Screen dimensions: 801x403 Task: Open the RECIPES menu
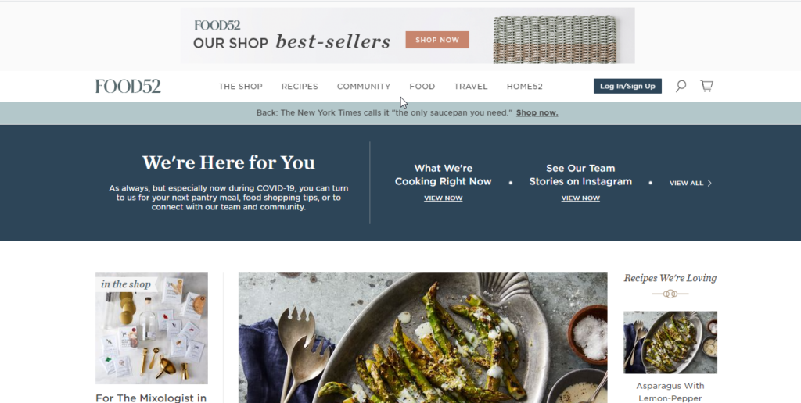click(x=300, y=87)
